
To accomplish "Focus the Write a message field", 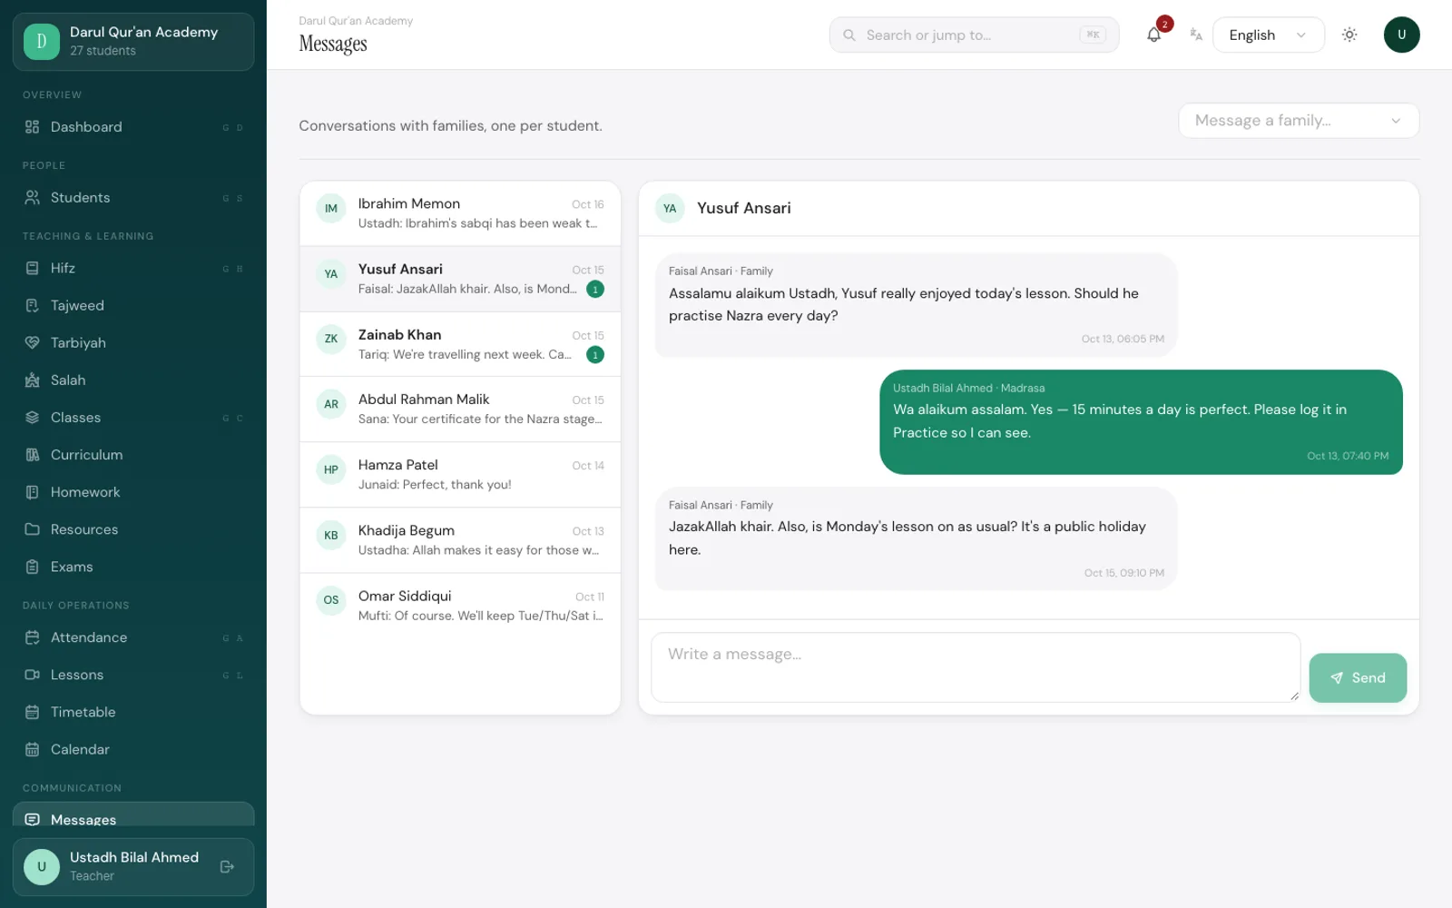I will [x=976, y=667].
